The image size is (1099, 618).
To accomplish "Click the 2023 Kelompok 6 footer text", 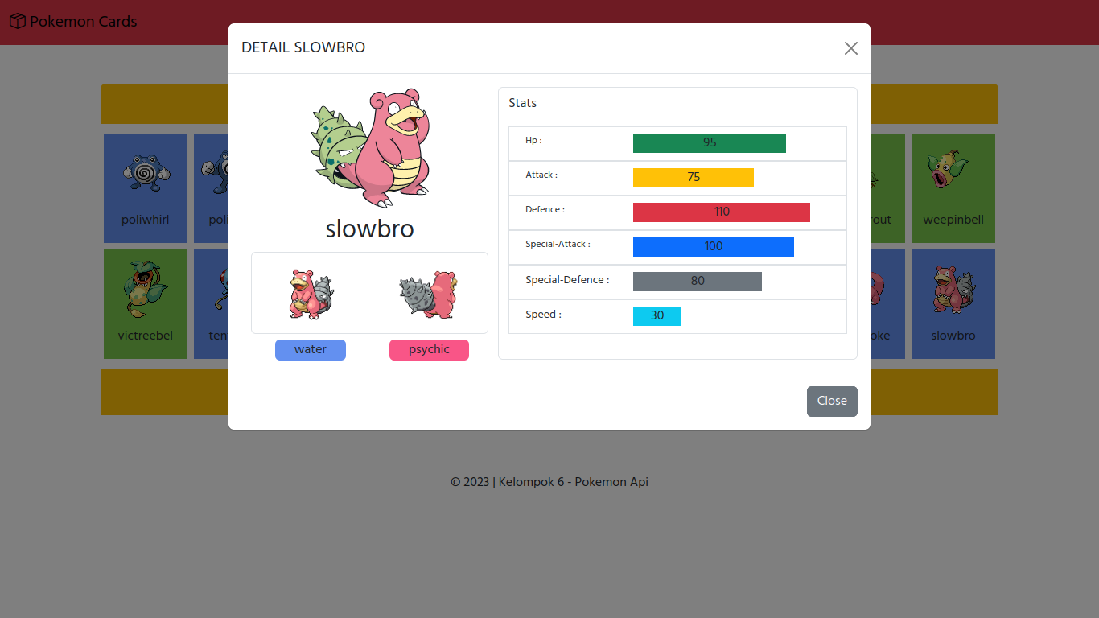I will pyautogui.click(x=549, y=482).
